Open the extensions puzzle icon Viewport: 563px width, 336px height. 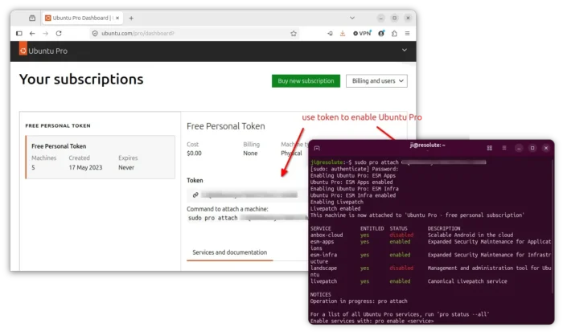pyautogui.click(x=394, y=34)
